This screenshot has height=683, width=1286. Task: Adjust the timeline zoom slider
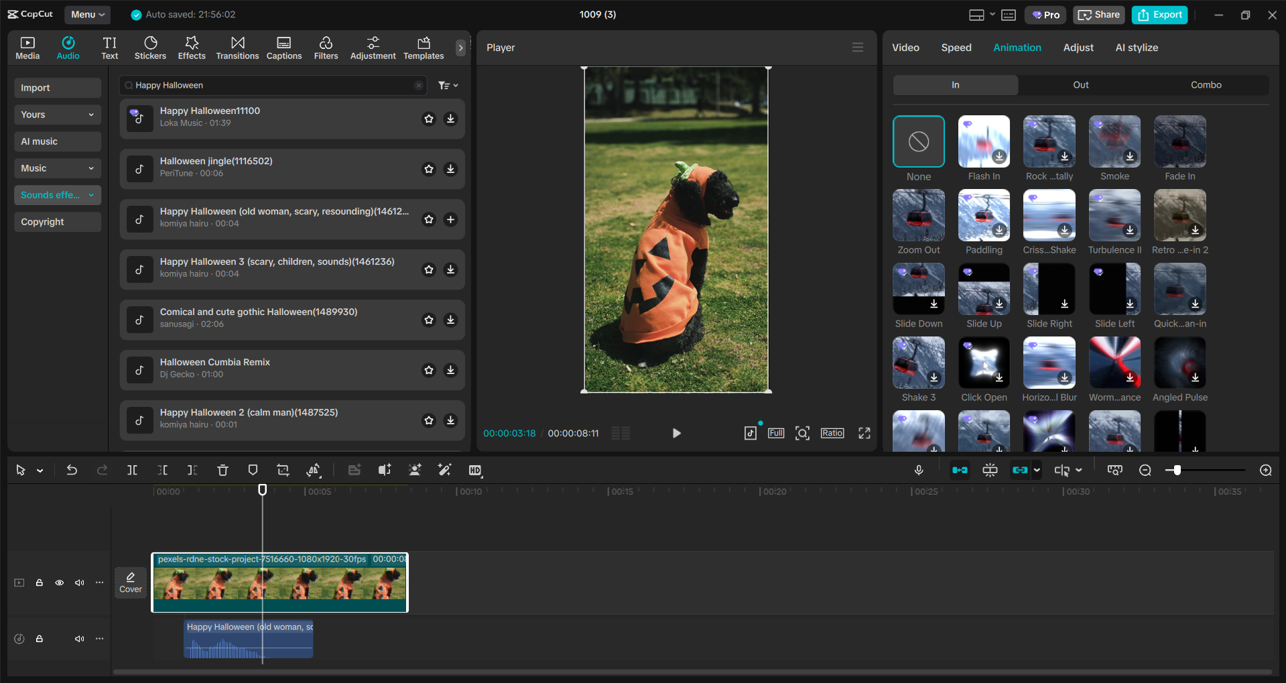pos(1176,470)
